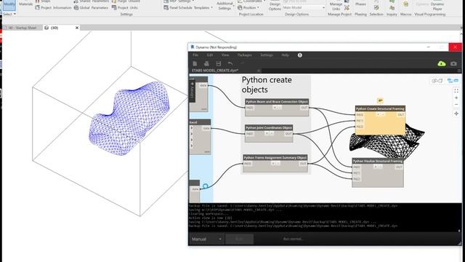Screen dimensions: 465x262
Task: Click the Modify tool in Revit ribbon
Action: tap(9, 5)
